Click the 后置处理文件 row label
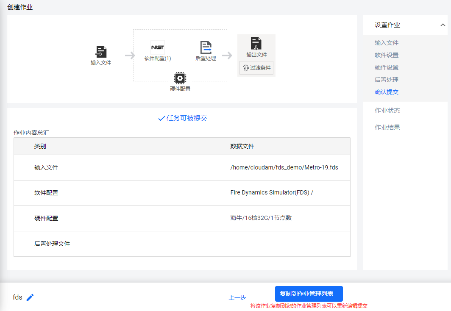 pos(52,244)
